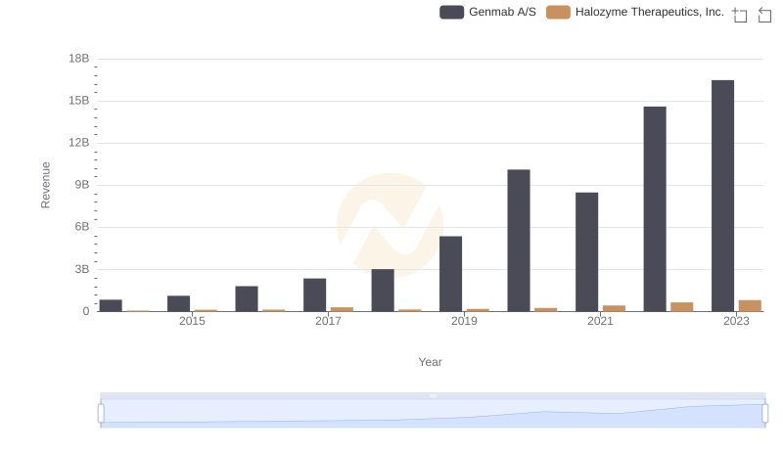Toggle Halozyme Therapeutics, Inc. legend series
This screenshot has width=783, height=451.
(634, 12)
